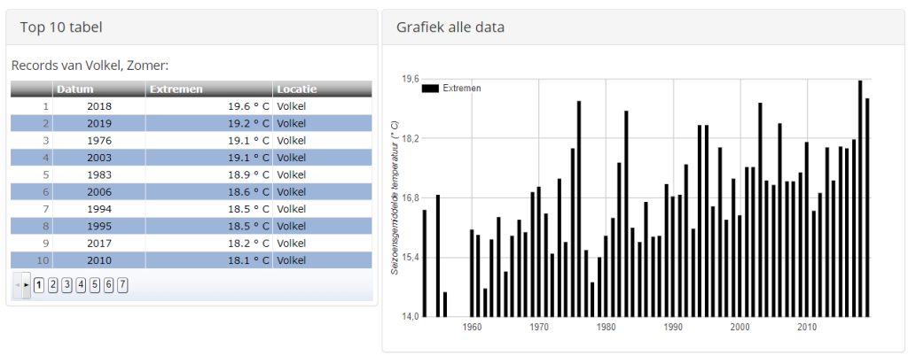Select current page 1 button
Viewport: 908px width, 356px height.
click(39, 284)
